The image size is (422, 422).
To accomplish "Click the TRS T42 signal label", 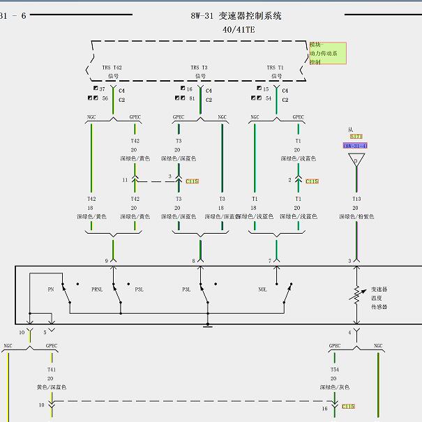I will [x=112, y=72].
